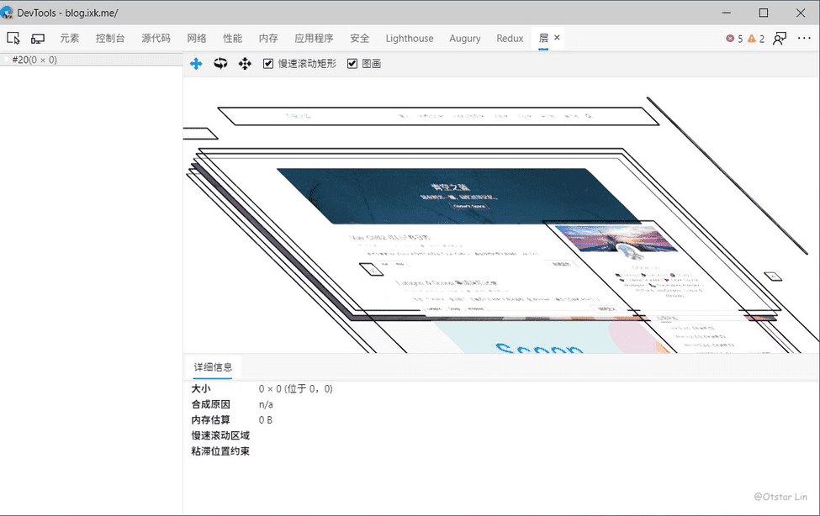
Task: Open the Lighthouse tab
Action: tap(410, 39)
